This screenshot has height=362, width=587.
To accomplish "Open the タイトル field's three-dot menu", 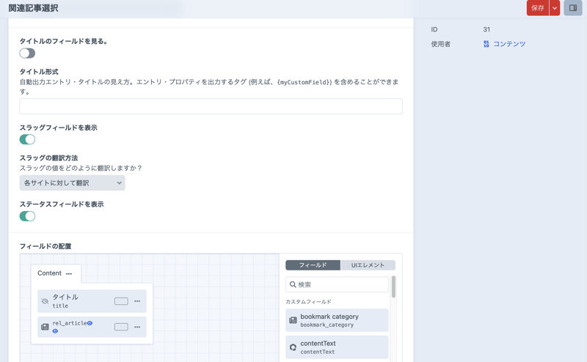I will coord(137,301).
